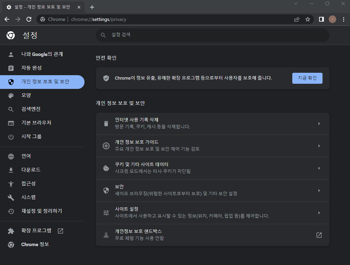Click the cookie icon for 쿠키 row
The width and height of the screenshot is (350, 265).
click(106, 168)
